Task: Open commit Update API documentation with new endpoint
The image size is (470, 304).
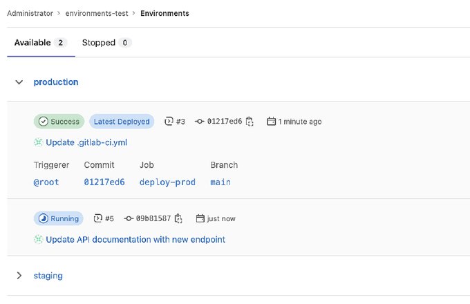Action: click(x=135, y=239)
